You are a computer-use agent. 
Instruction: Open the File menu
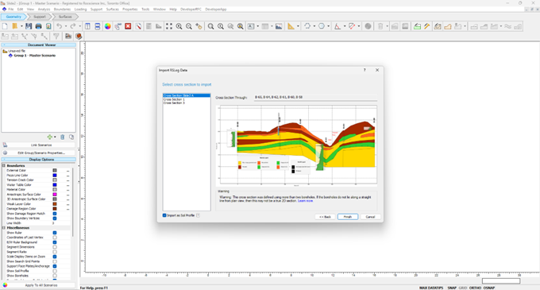point(10,10)
